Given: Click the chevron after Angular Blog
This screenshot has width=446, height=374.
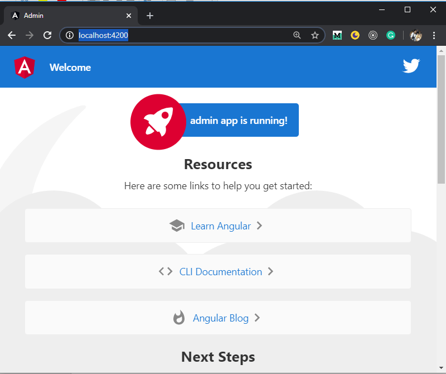Looking at the screenshot, I should click(257, 318).
